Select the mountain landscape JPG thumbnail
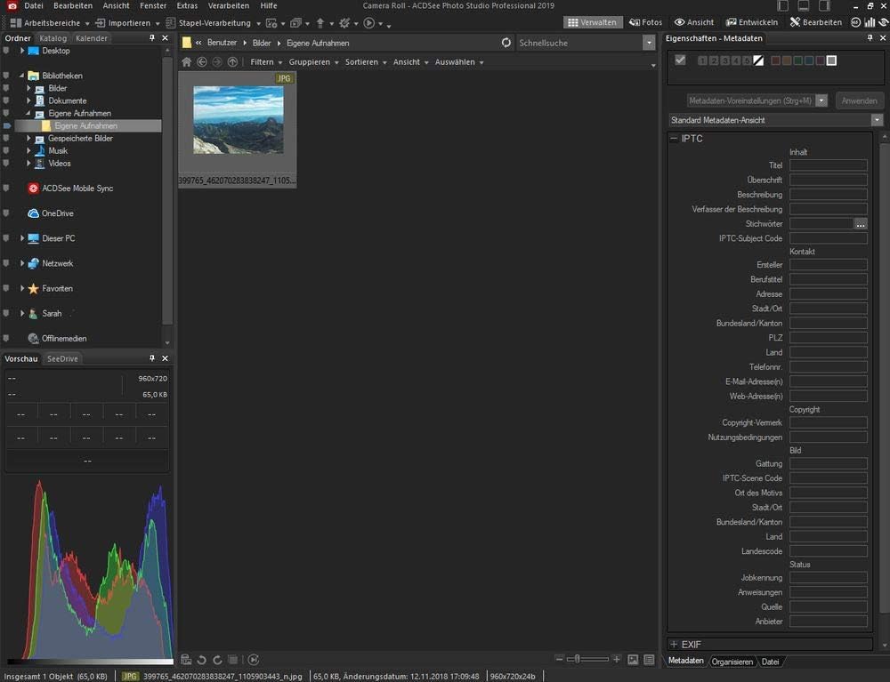 coord(238,120)
